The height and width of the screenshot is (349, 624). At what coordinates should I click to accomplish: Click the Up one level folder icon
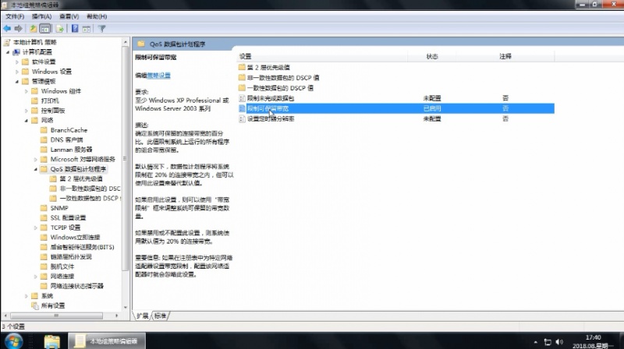click(x=33, y=29)
